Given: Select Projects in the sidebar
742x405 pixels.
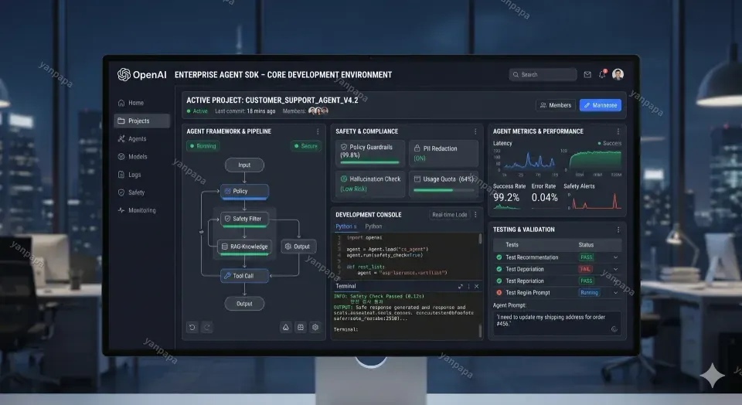Looking at the screenshot, I should tap(142, 121).
